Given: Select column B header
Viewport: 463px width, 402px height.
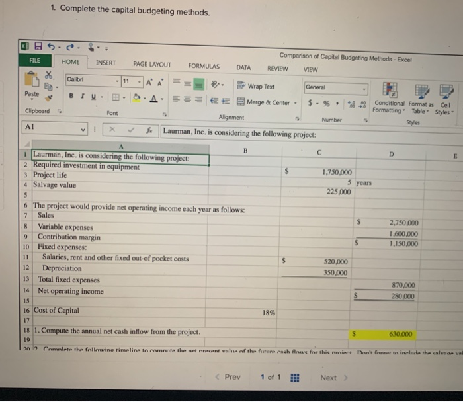Looking at the screenshot, I should click(245, 151).
